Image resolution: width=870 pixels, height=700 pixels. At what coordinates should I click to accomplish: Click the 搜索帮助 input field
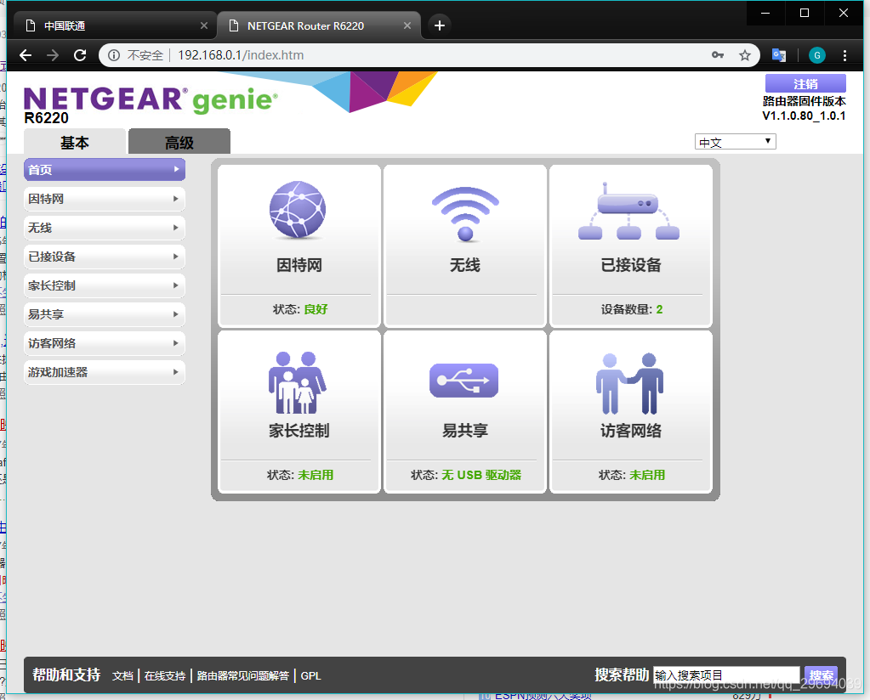726,675
